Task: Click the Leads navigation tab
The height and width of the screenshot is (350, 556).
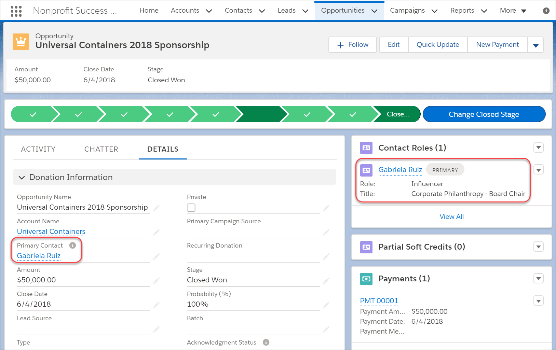Action: pos(287,11)
